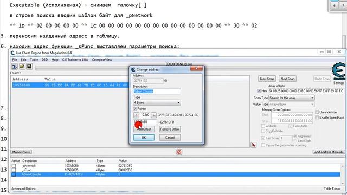Open the File menu

tap(15, 60)
